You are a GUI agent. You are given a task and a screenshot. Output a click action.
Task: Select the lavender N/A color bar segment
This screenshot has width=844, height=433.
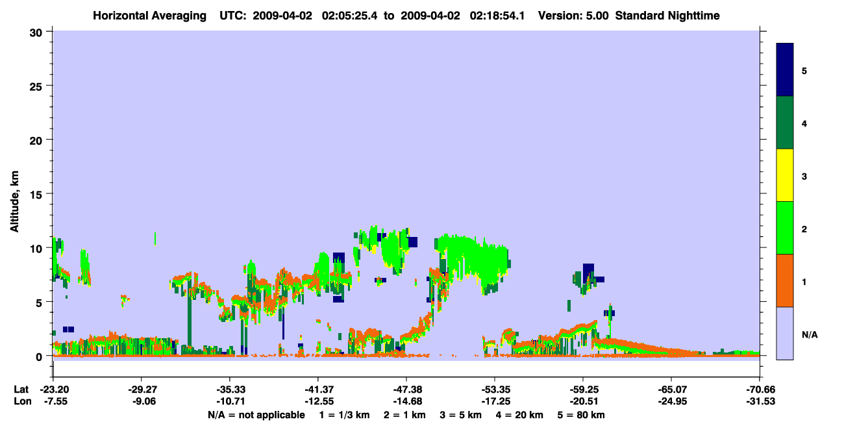point(785,332)
